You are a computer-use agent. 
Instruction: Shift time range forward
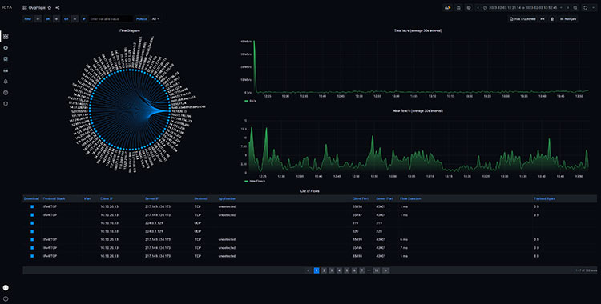point(568,8)
